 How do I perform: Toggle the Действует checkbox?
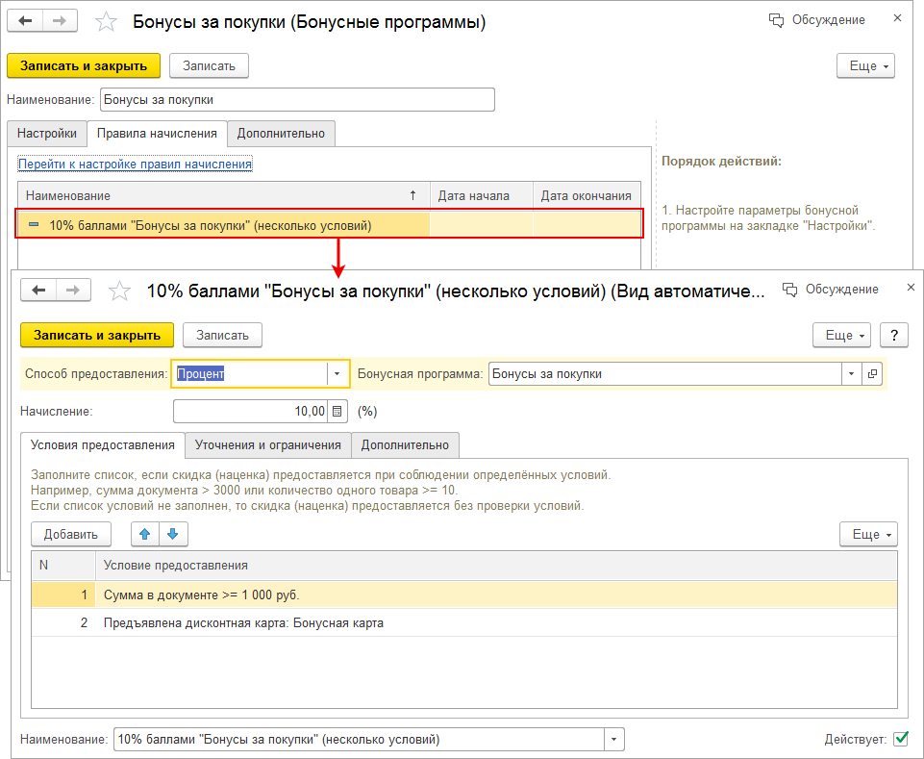pos(901,739)
